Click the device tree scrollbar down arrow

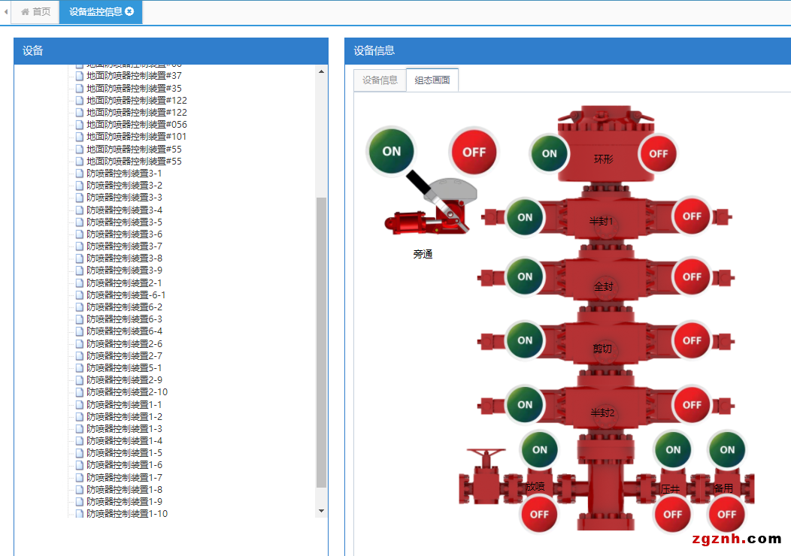click(x=321, y=511)
